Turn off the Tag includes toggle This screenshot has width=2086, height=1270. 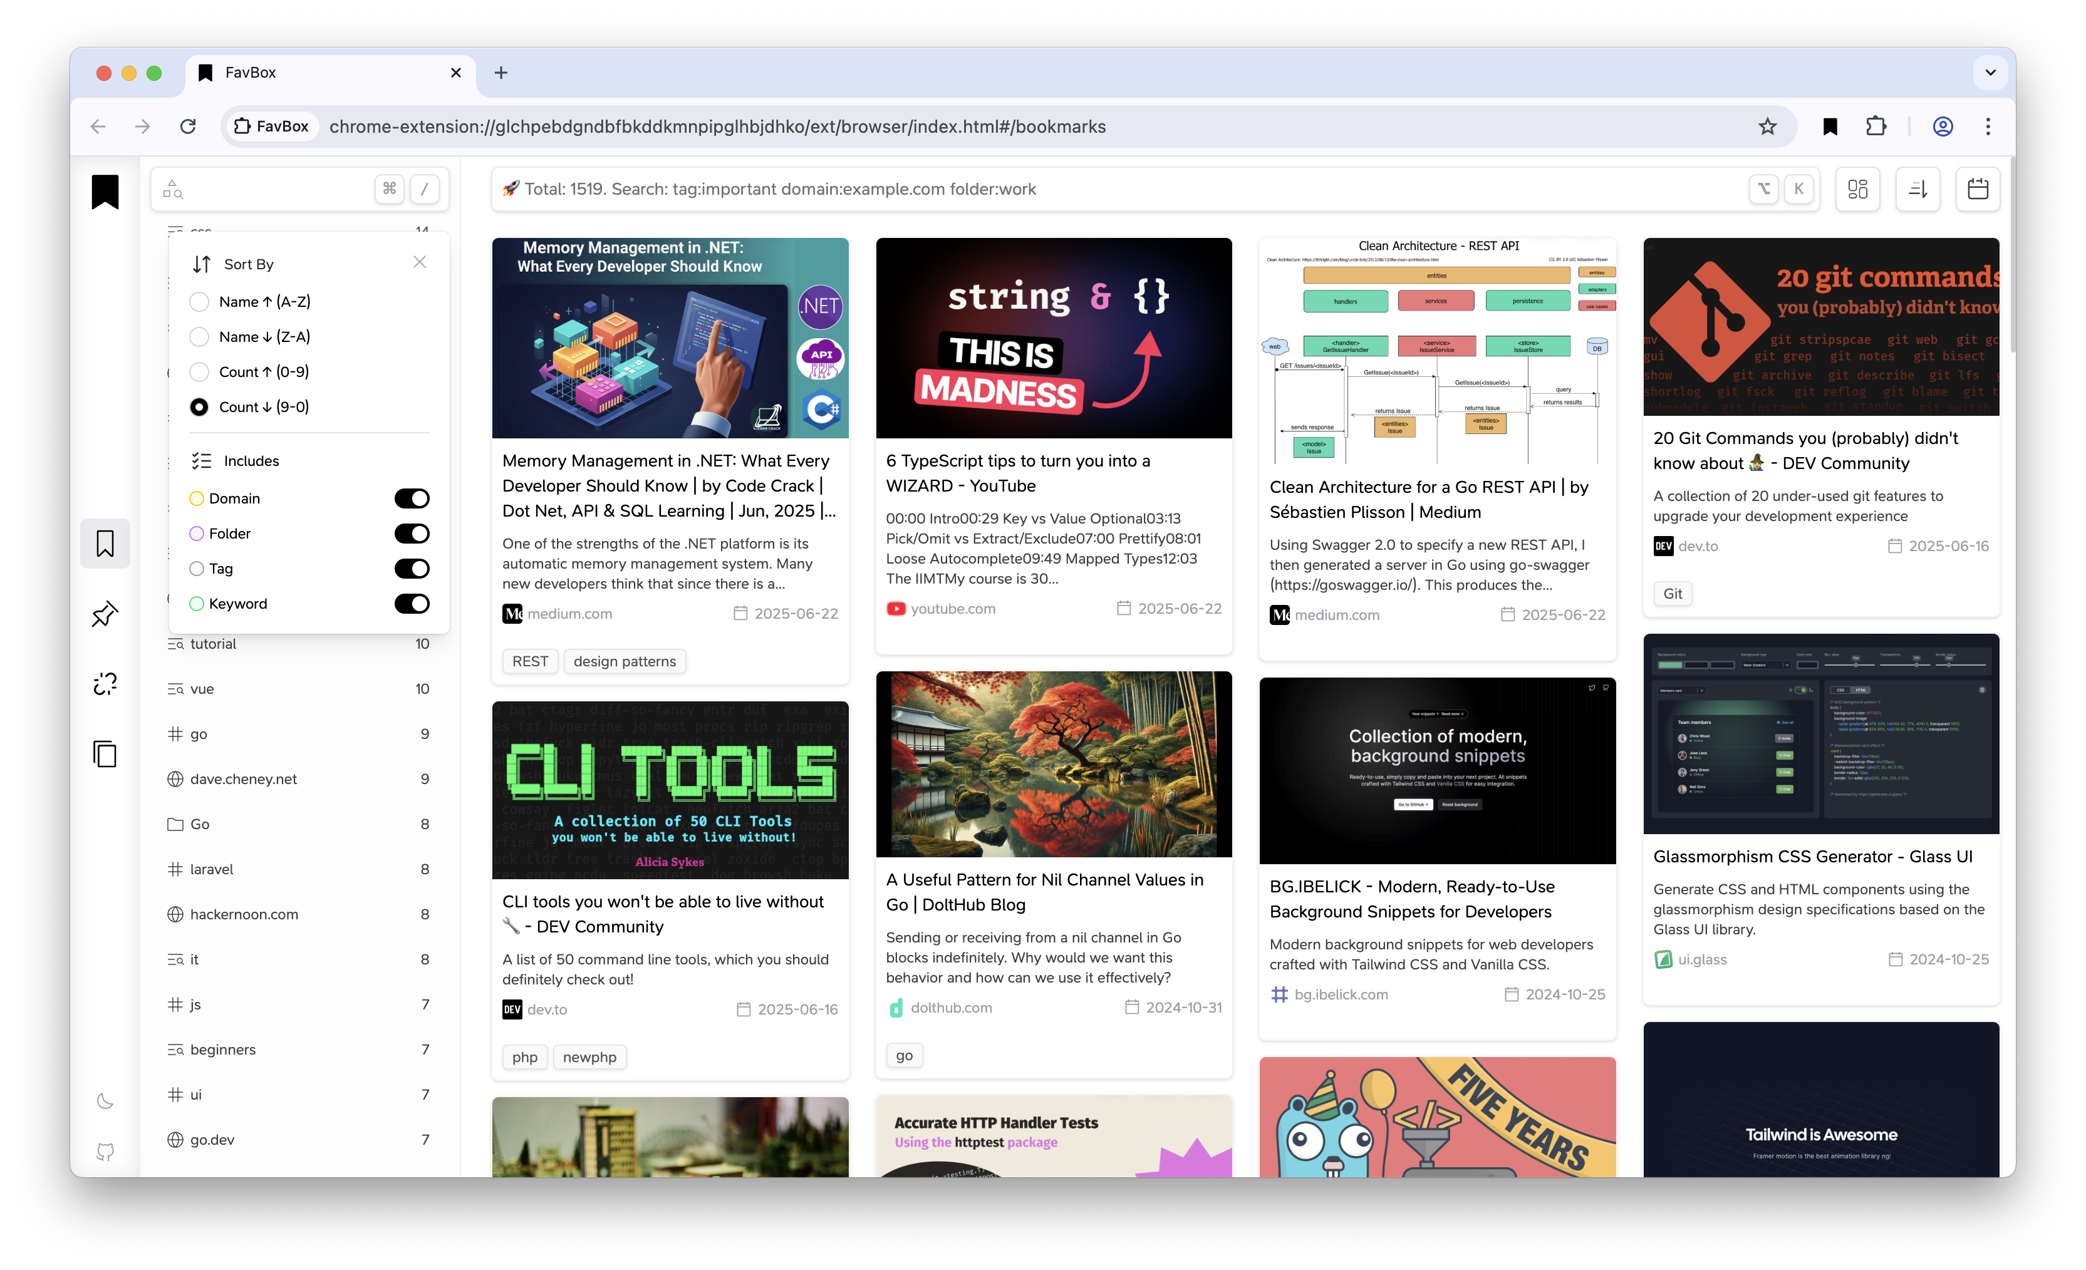coord(412,569)
